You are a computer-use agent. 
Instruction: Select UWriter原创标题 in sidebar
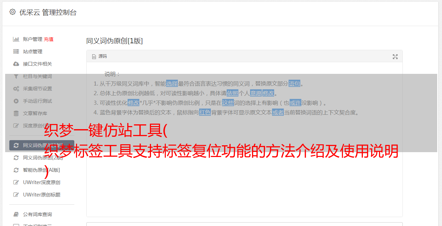tap(42, 195)
